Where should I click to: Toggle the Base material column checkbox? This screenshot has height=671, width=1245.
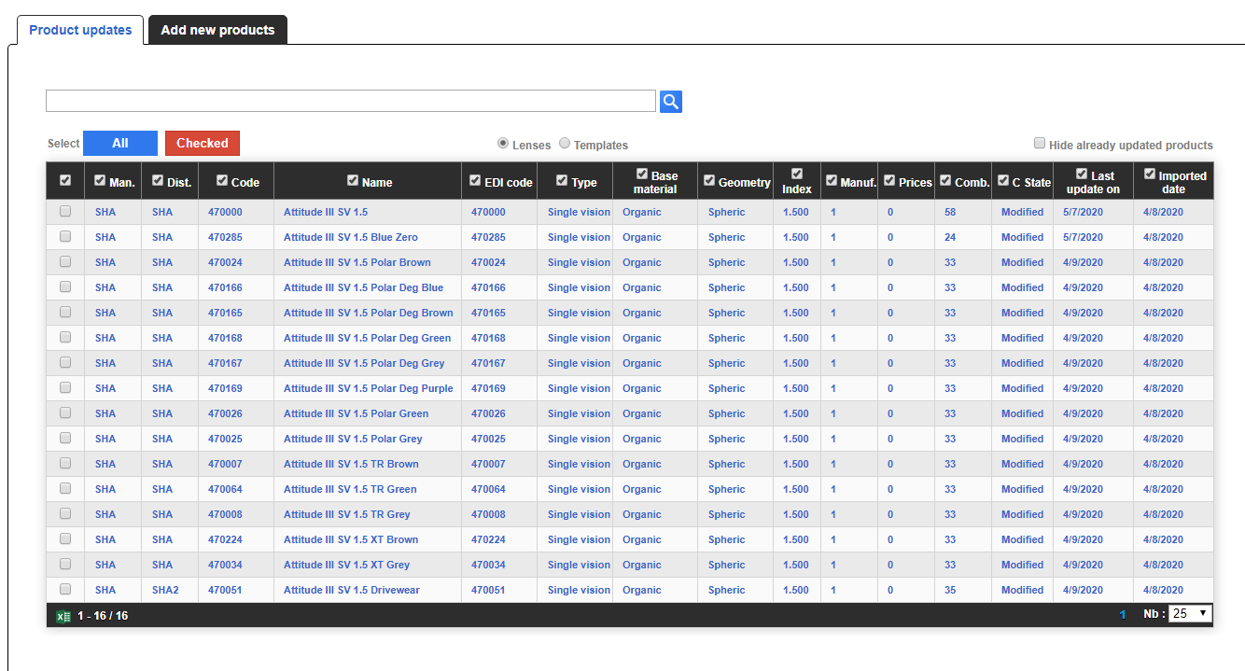642,174
